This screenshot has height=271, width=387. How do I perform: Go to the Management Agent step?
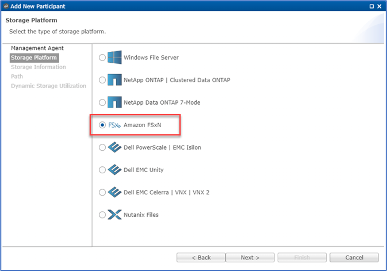click(x=37, y=48)
